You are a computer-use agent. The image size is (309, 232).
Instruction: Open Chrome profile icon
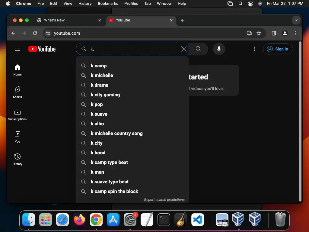point(285,33)
